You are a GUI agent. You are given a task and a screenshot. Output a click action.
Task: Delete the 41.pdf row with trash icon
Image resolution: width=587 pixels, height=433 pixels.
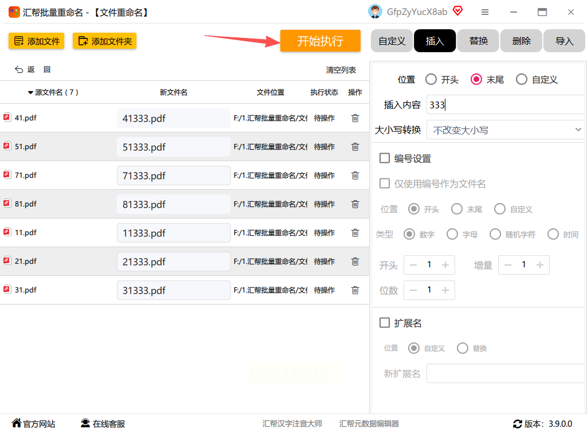tap(355, 118)
